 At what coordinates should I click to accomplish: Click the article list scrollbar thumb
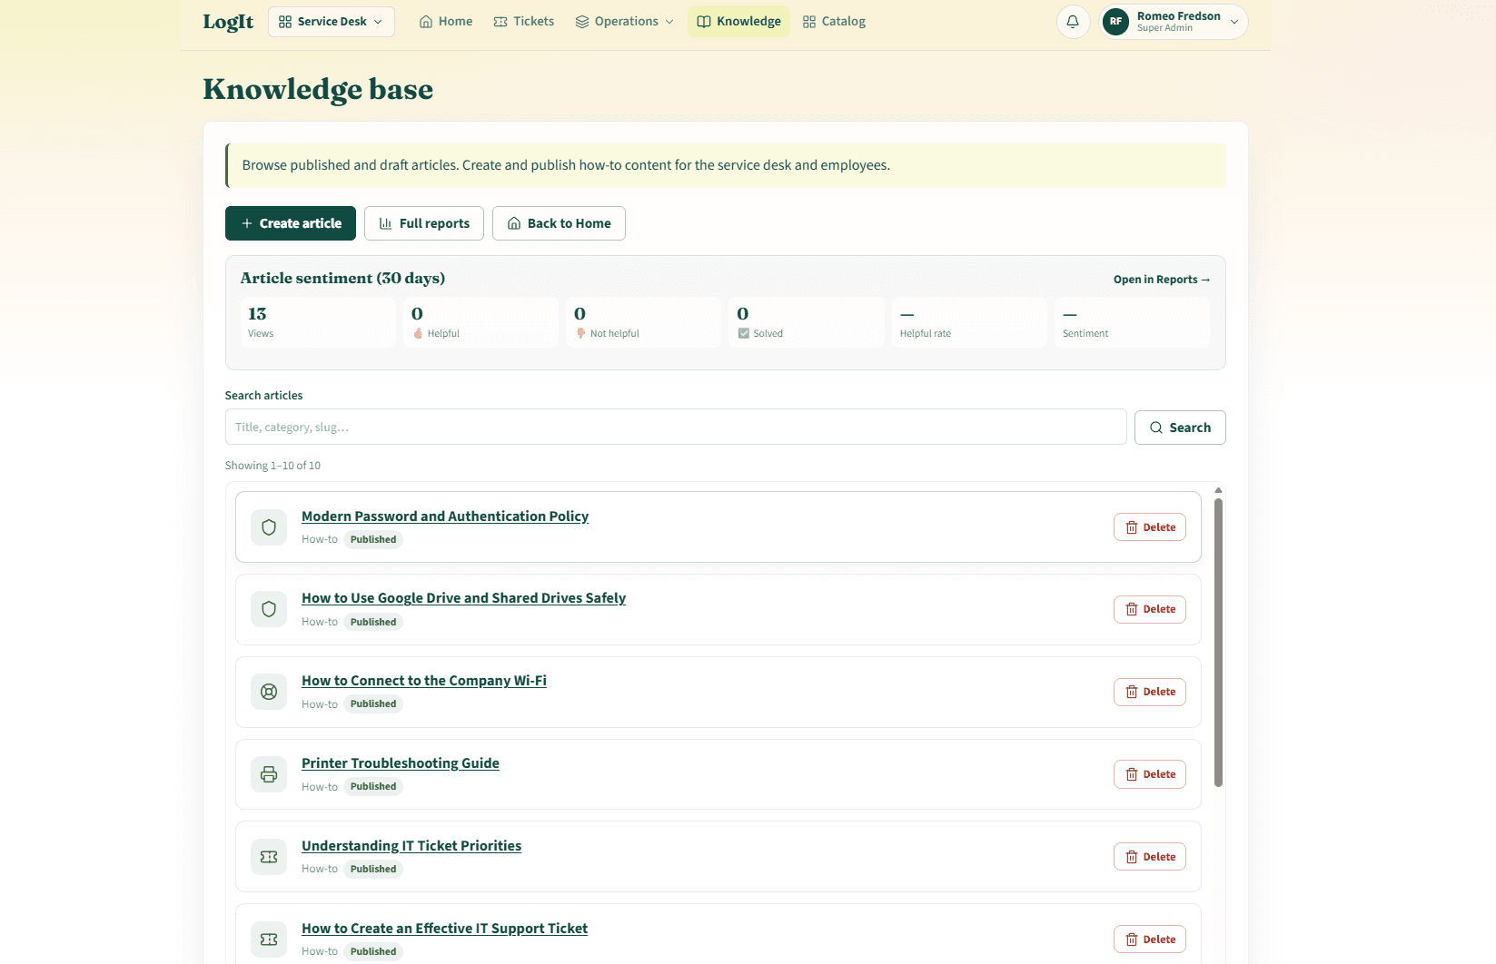(1218, 643)
